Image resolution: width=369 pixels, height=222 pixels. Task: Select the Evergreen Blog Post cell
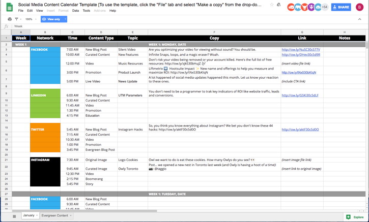coord(101,150)
